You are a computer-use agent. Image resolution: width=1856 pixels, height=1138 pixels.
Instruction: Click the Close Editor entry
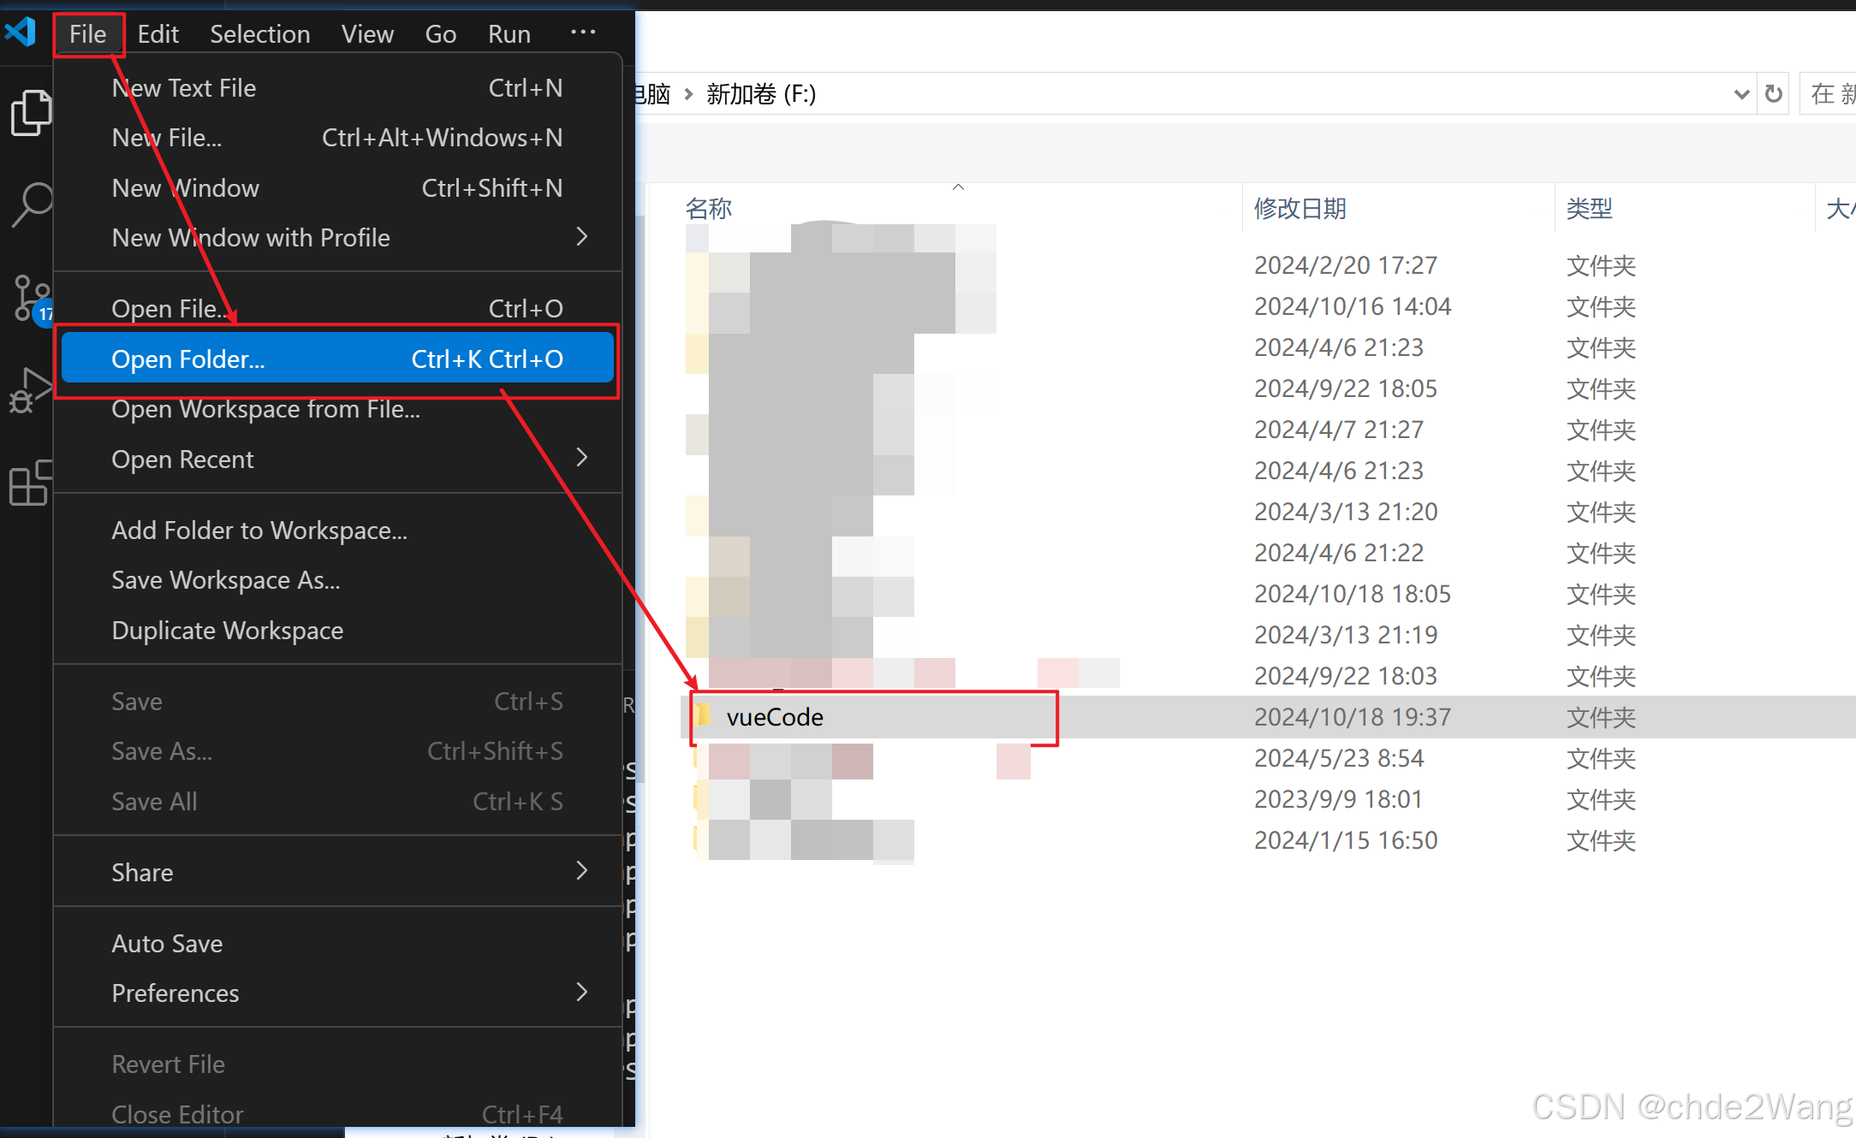pyautogui.click(x=337, y=1114)
